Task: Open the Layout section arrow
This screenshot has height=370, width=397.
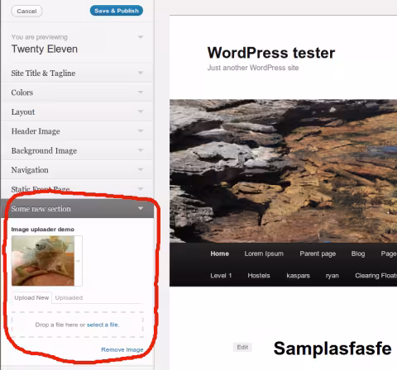Action: point(141,111)
